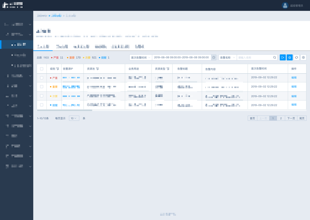Check the box for the 提醒 alarm row
The width and height of the screenshot is (310, 220).
pos(42,105)
